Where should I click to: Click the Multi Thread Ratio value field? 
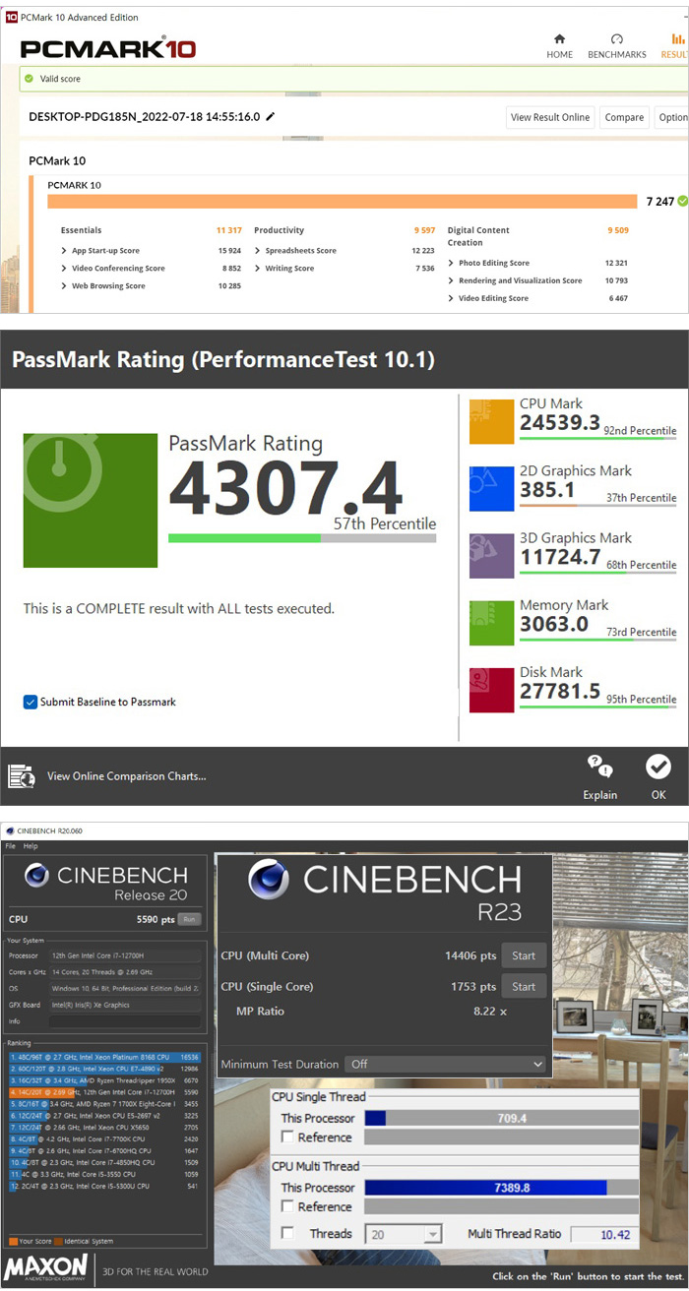click(x=604, y=1234)
